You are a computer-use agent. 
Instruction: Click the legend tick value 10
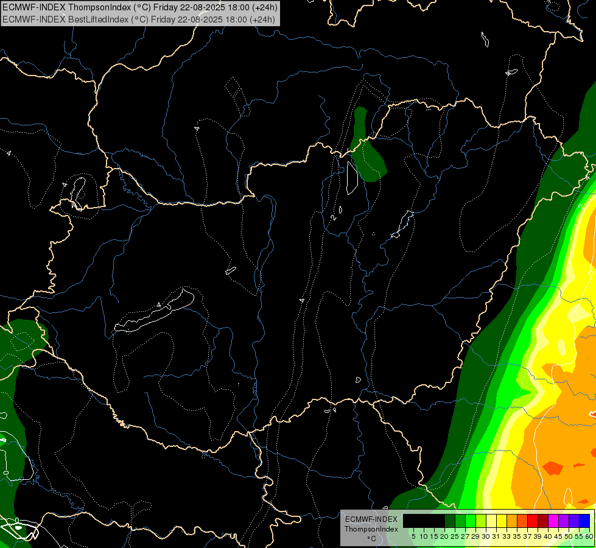tap(424, 536)
